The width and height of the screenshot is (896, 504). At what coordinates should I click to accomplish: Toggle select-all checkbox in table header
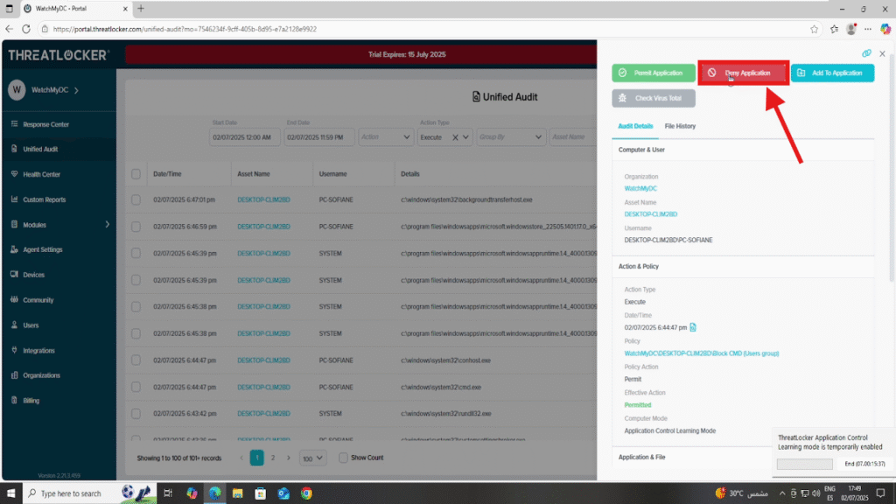click(x=136, y=174)
